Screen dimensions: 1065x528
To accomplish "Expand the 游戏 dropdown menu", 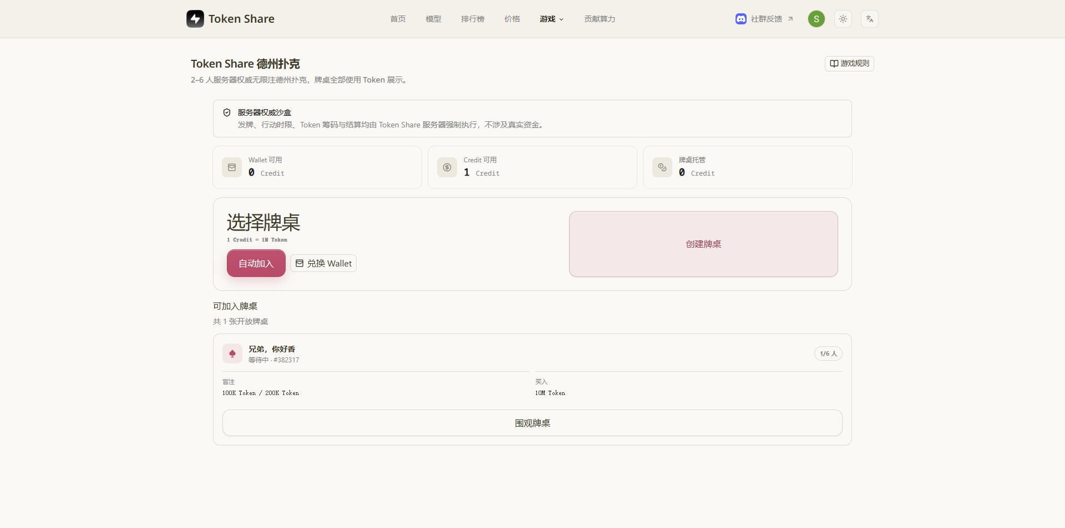I will (551, 19).
